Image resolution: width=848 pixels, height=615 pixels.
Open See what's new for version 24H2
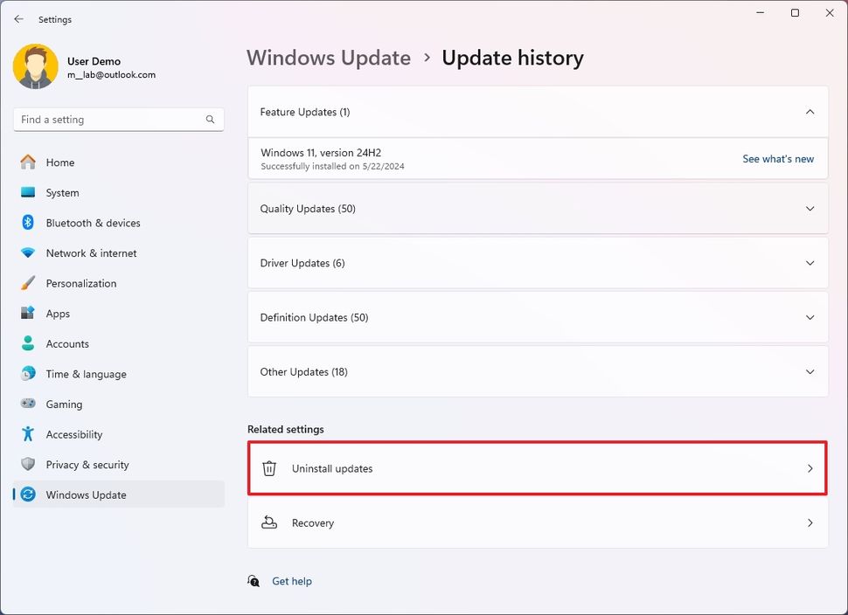[x=777, y=158]
